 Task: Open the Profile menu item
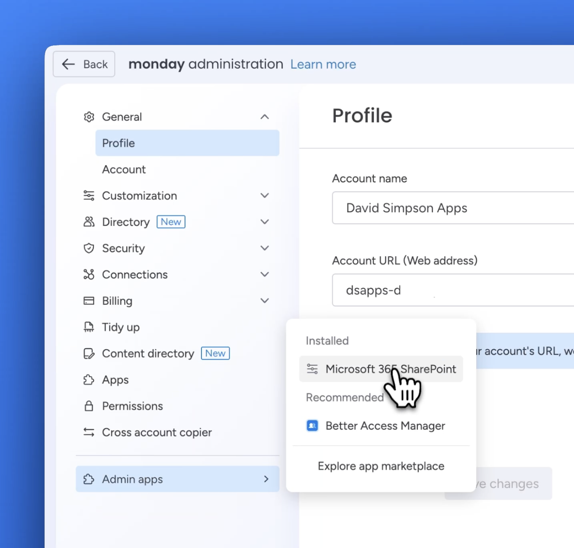point(118,143)
